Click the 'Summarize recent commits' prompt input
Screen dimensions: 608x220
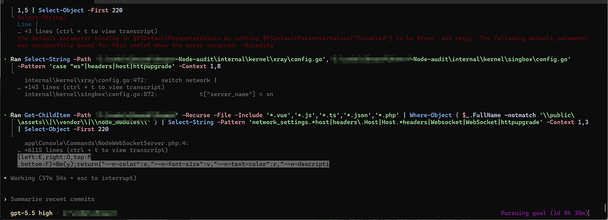click(52, 199)
